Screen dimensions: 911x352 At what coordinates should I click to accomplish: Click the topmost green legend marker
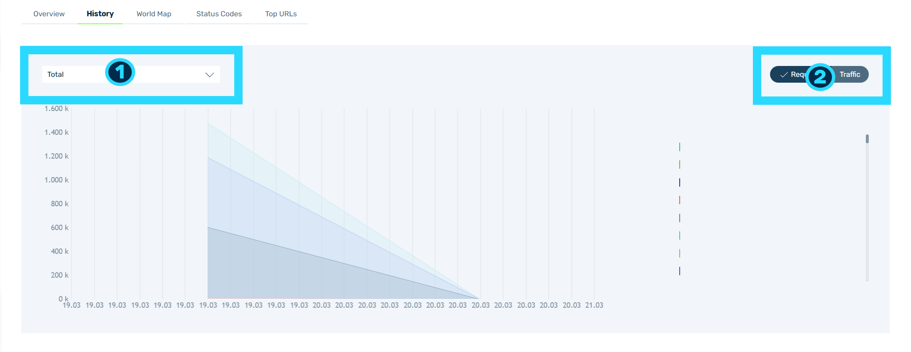pyautogui.click(x=680, y=165)
